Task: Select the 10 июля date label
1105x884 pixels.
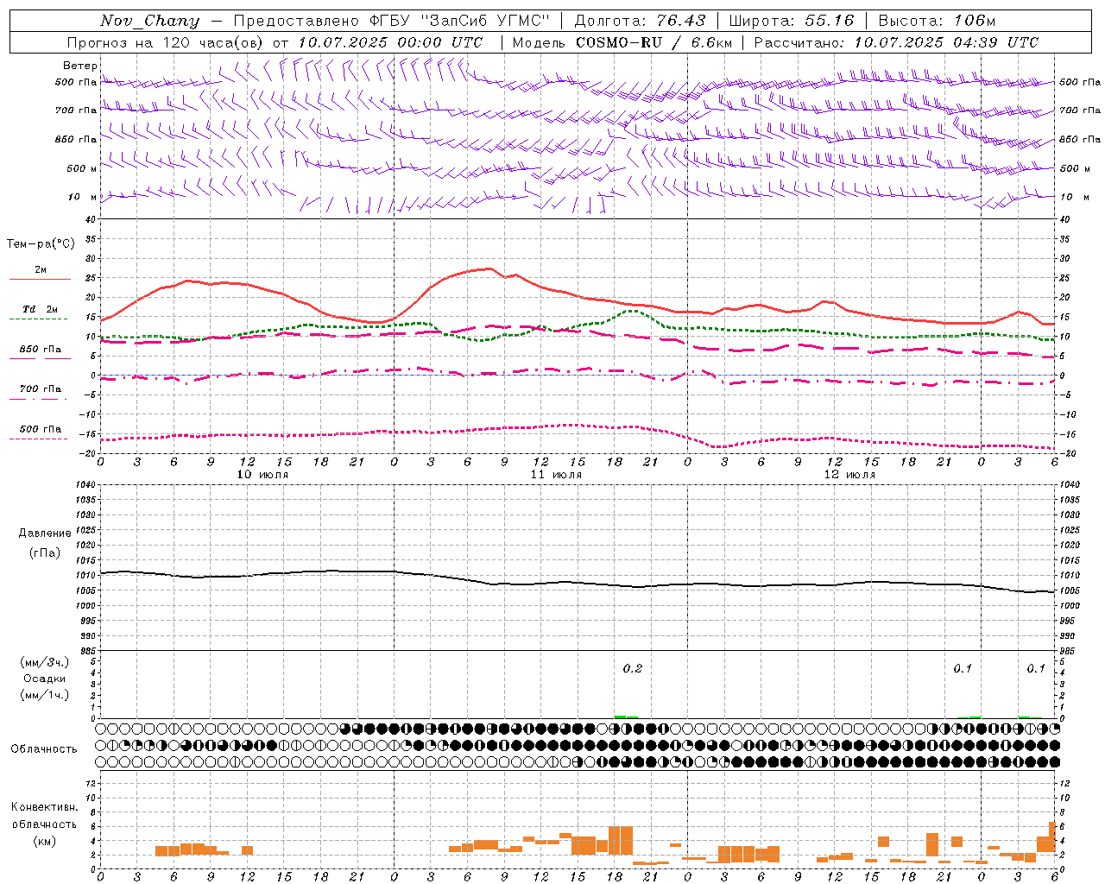Action: click(x=262, y=475)
